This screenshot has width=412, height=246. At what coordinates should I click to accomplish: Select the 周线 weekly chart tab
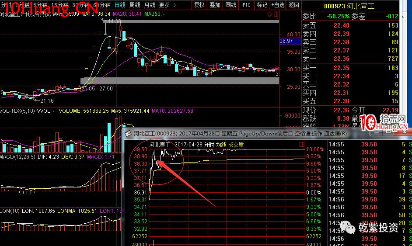tap(135, 5)
